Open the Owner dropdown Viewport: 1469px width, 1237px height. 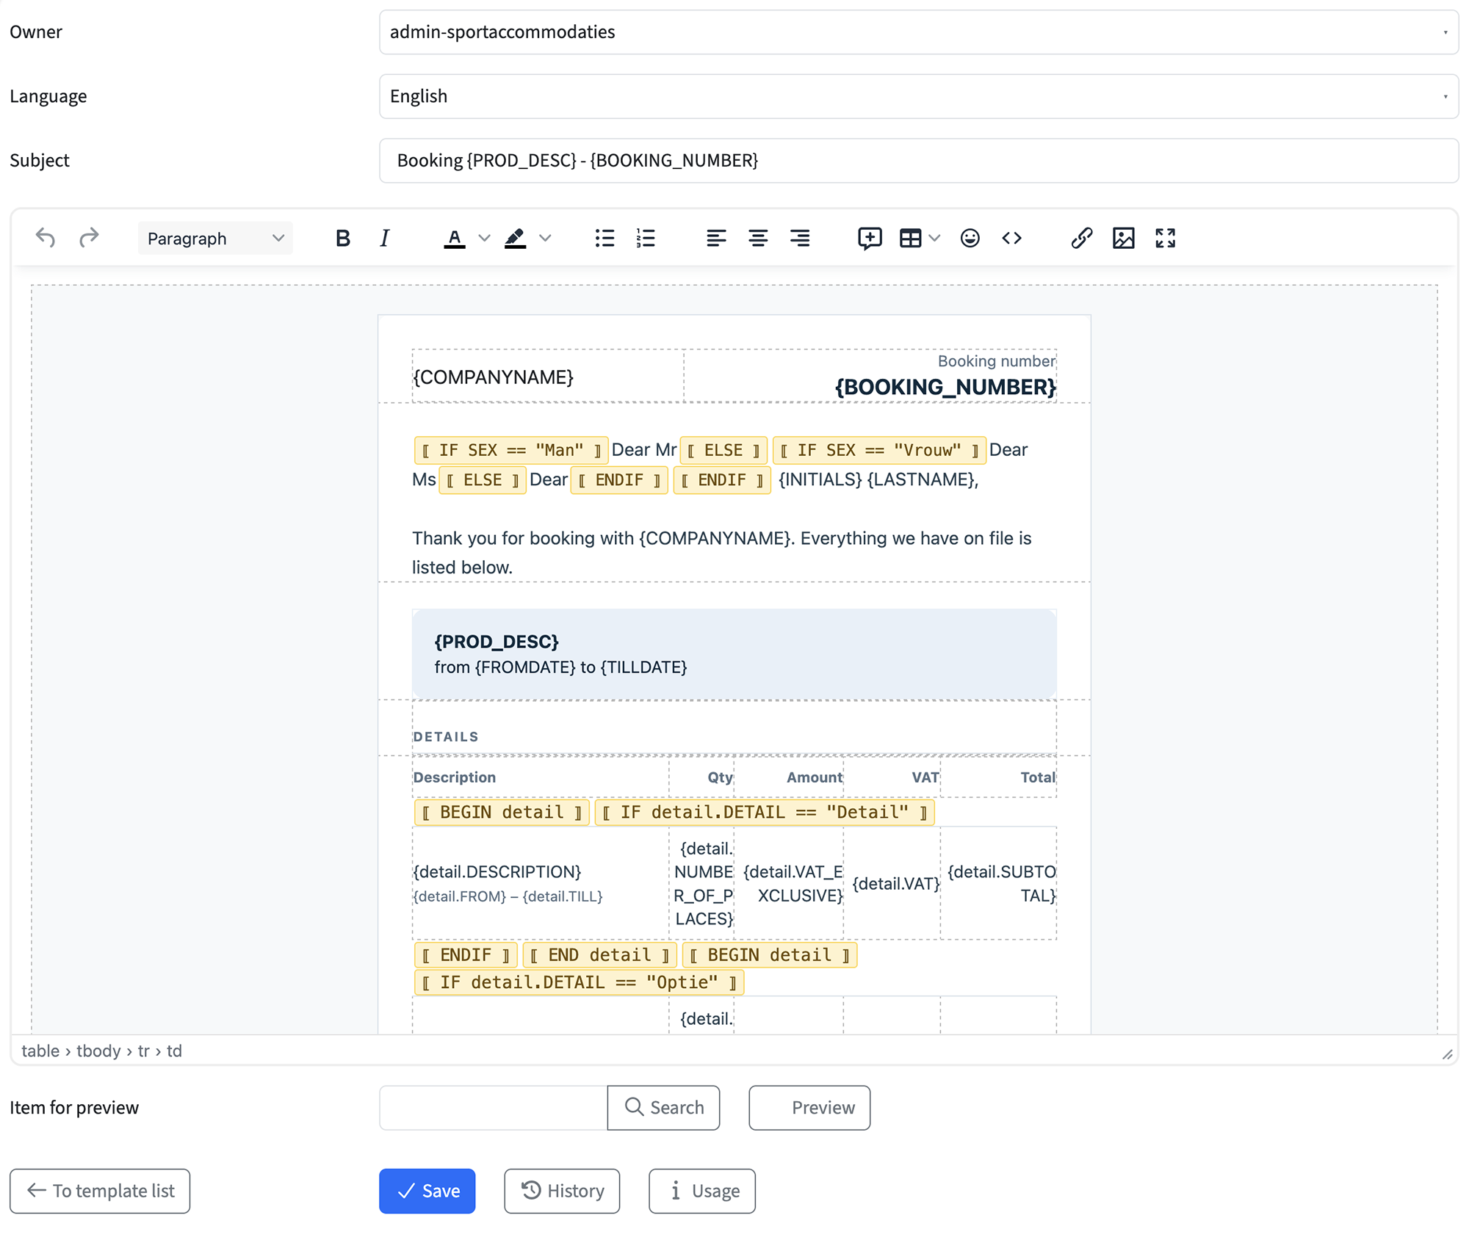[x=918, y=32]
